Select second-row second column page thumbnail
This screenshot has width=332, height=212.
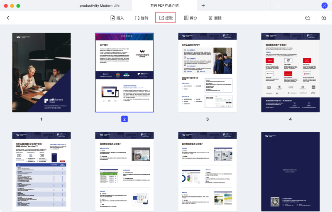124,172
